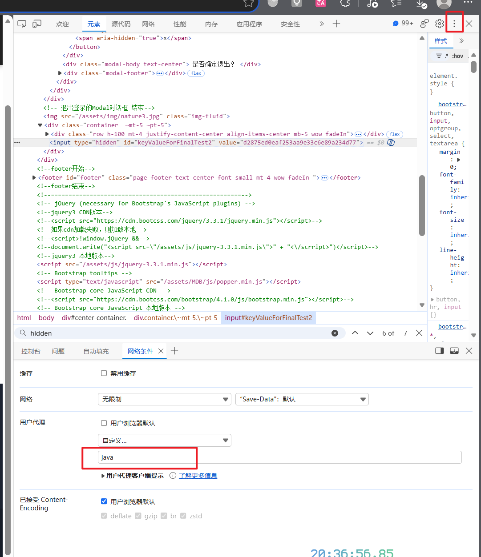481x557 pixels.
Task: Open the Save-Data 默认 dropdown
Action: (302, 399)
